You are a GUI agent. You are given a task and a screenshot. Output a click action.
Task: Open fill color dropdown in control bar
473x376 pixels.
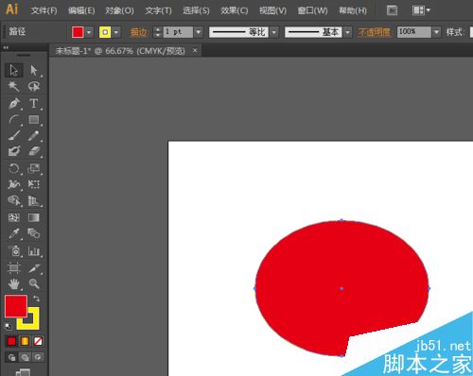(x=89, y=32)
